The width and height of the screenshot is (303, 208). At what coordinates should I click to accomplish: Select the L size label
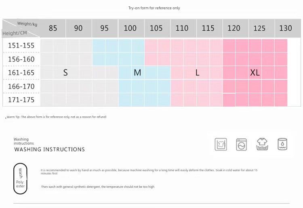(x=197, y=73)
